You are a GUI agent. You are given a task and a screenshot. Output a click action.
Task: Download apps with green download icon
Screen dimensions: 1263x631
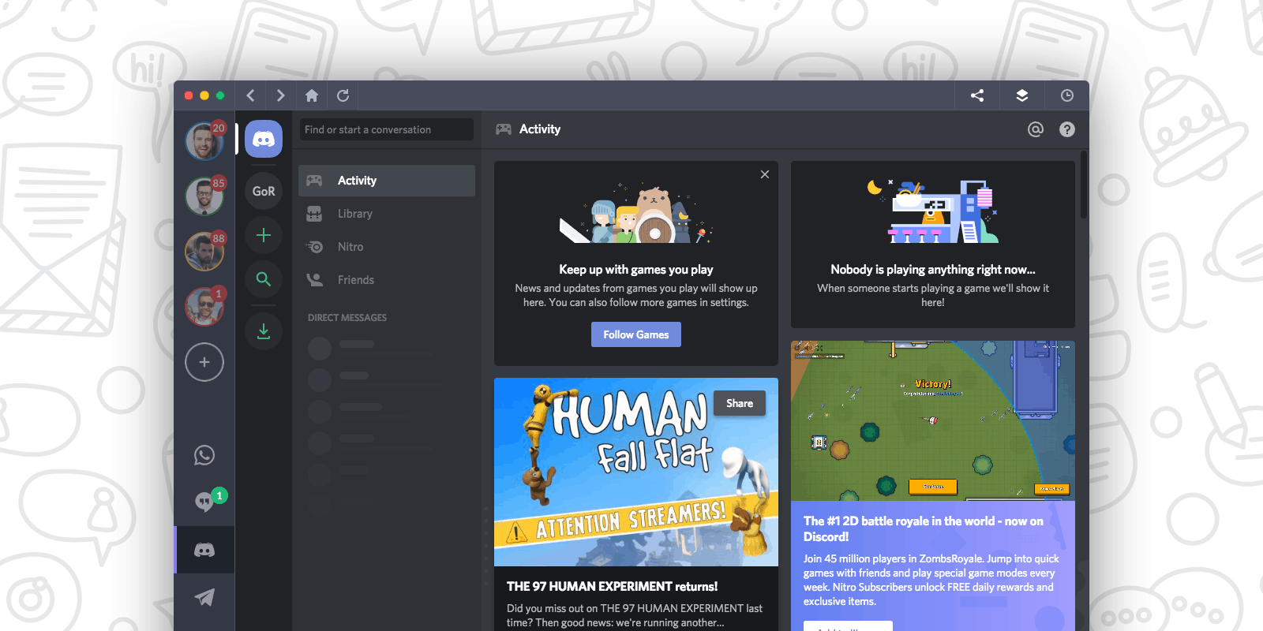(x=264, y=331)
